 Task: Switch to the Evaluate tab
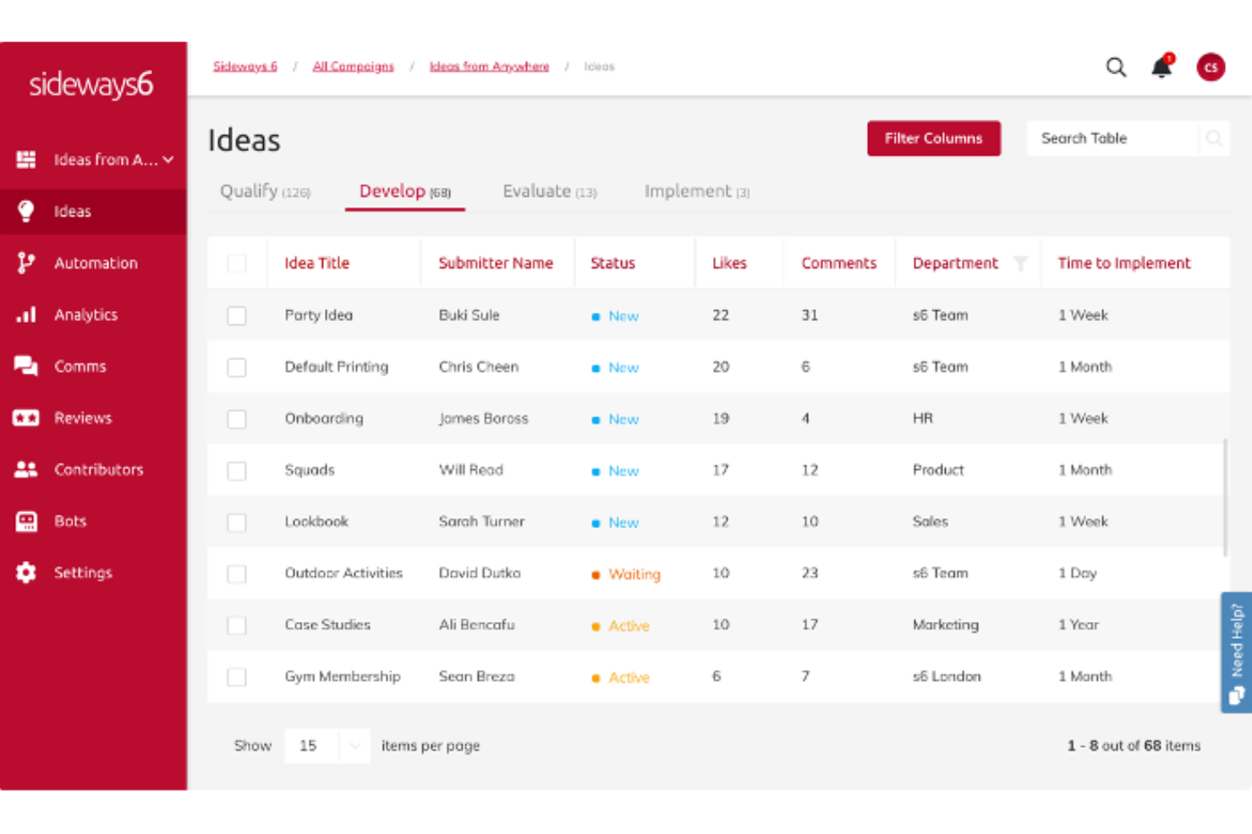549,191
